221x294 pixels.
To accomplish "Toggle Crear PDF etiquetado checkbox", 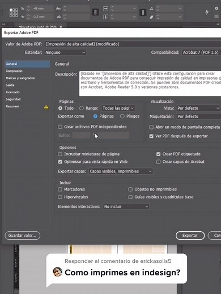I will point(158,154).
